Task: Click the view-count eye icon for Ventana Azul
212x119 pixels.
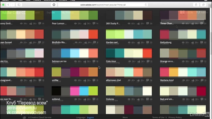Action: coord(184,80)
